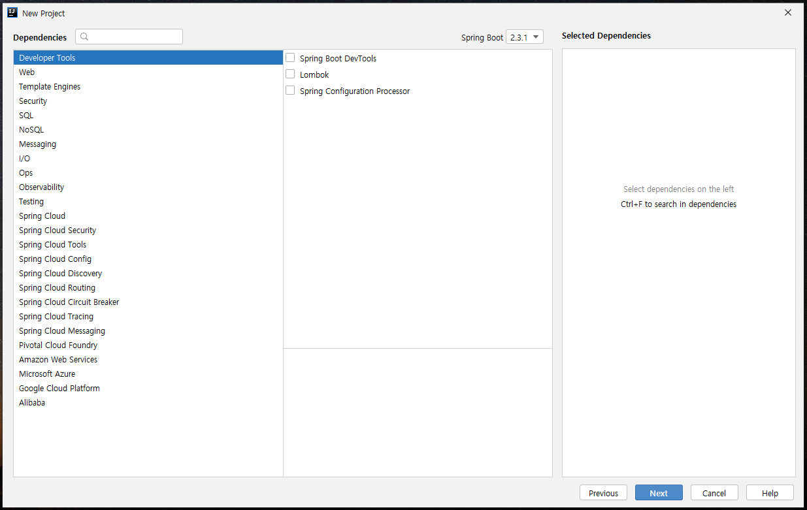Select Amazon Web Services category
The width and height of the screenshot is (807, 510).
[148, 359]
